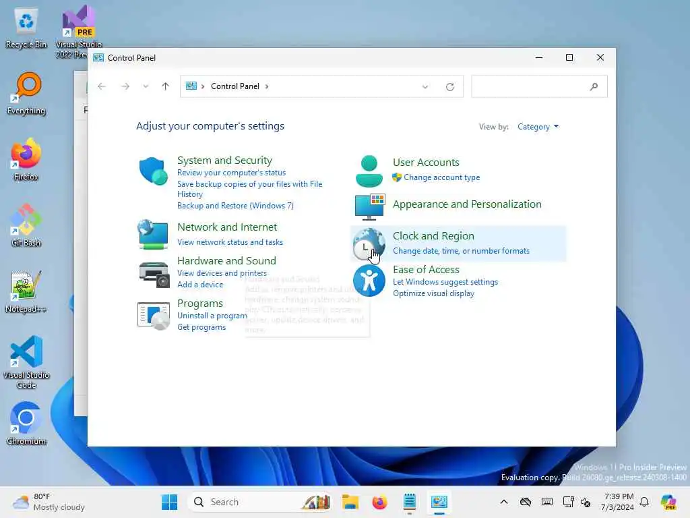Open View devices and printers

222,273
